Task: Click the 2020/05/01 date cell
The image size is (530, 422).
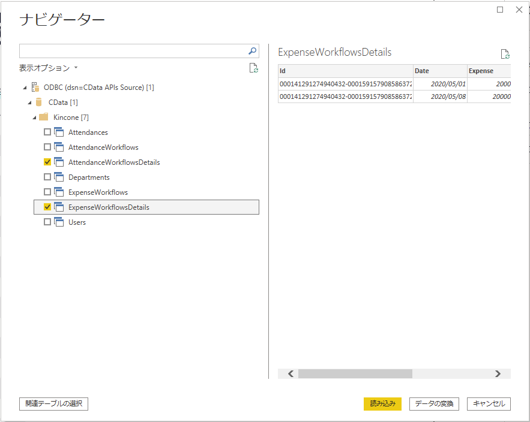Action: click(x=440, y=84)
